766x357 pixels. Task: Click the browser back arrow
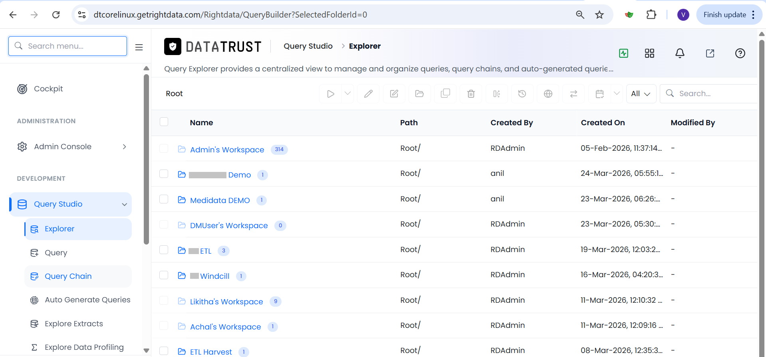click(13, 15)
